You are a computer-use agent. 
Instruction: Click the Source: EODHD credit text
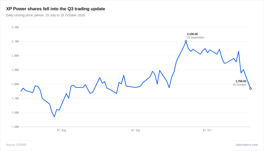[x=16, y=145]
